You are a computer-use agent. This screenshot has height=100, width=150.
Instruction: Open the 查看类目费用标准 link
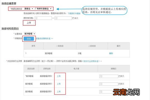pyautogui.click(x=44, y=39)
